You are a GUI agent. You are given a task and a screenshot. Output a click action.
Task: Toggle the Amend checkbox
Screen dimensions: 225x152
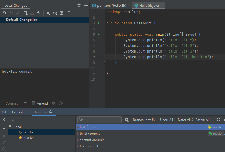[33, 103]
